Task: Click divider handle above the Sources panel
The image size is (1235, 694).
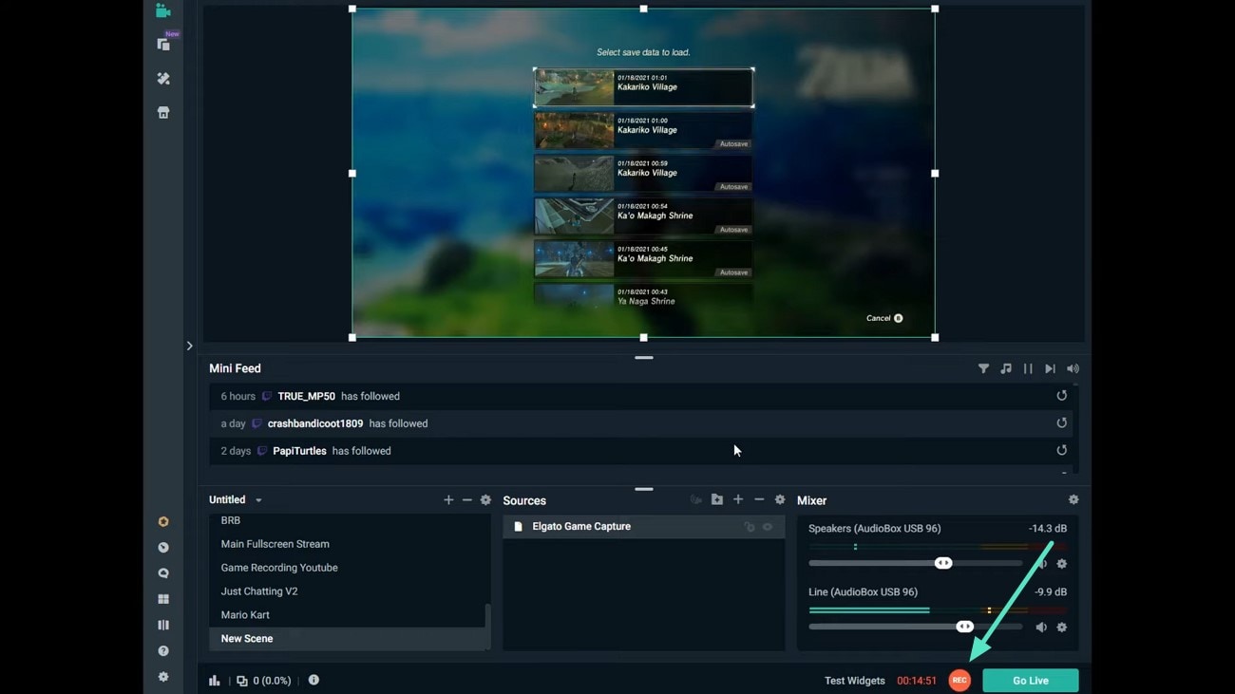Action: click(644, 490)
